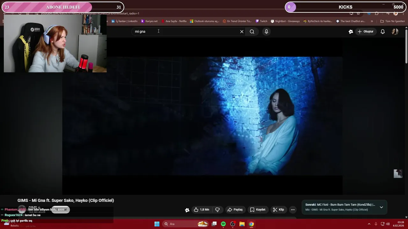Click the taskbar Ara search box
The image size is (408, 229).
(186, 224)
